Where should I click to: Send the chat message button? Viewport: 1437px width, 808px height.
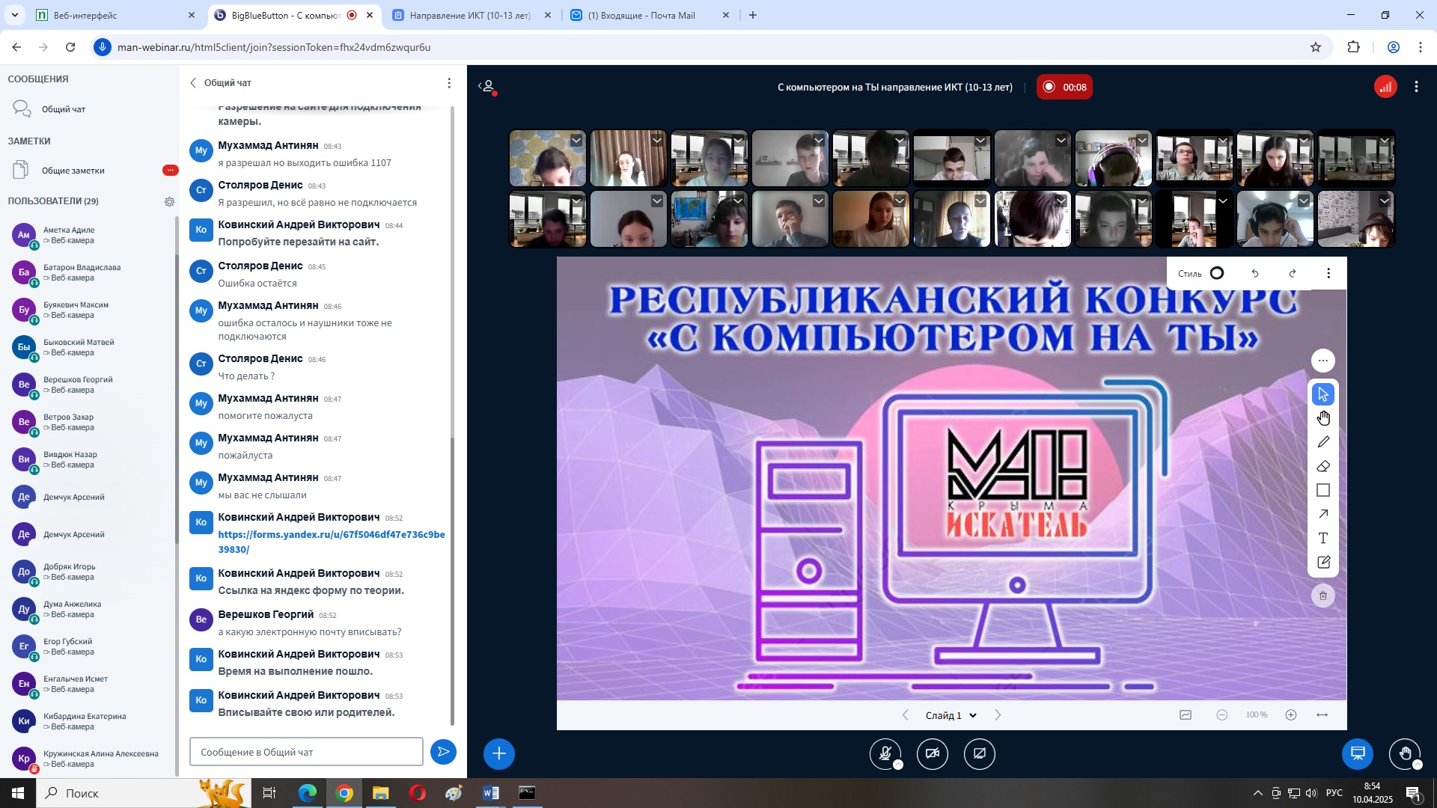pos(443,752)
